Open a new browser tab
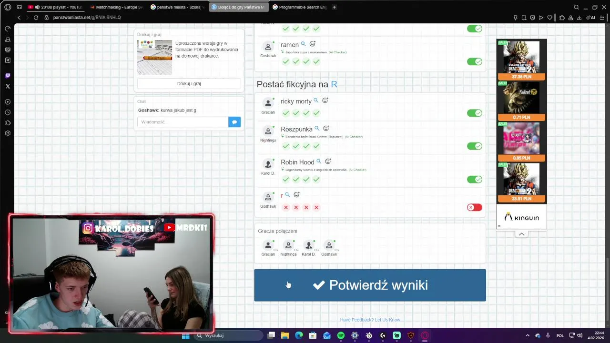This screenshot has width=610, height=343. pyautogui.click(x=334, y=7)
